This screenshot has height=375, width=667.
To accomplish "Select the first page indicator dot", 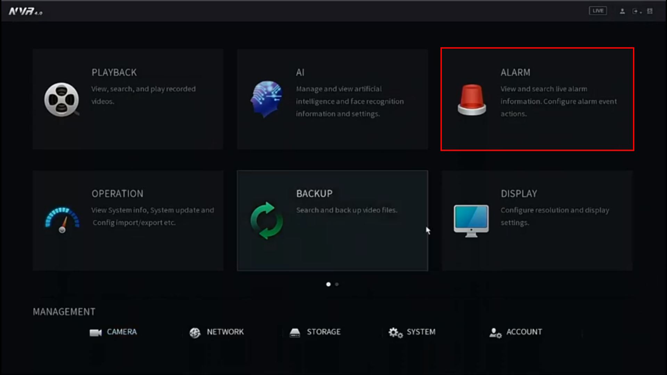I will tap(328, 284).
